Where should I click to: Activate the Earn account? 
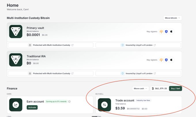click(32, 107)
